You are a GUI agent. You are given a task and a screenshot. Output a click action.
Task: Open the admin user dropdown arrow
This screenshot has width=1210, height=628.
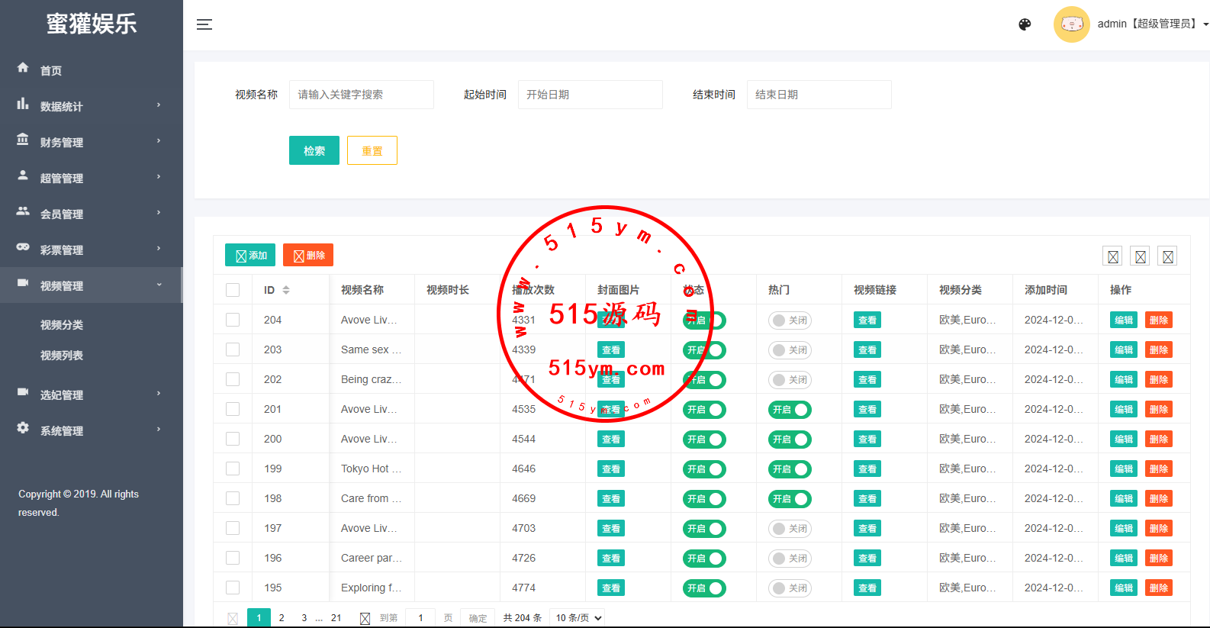[x=1205, y=24]
